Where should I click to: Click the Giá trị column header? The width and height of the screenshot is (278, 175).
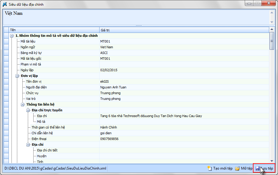pos(182,30)
